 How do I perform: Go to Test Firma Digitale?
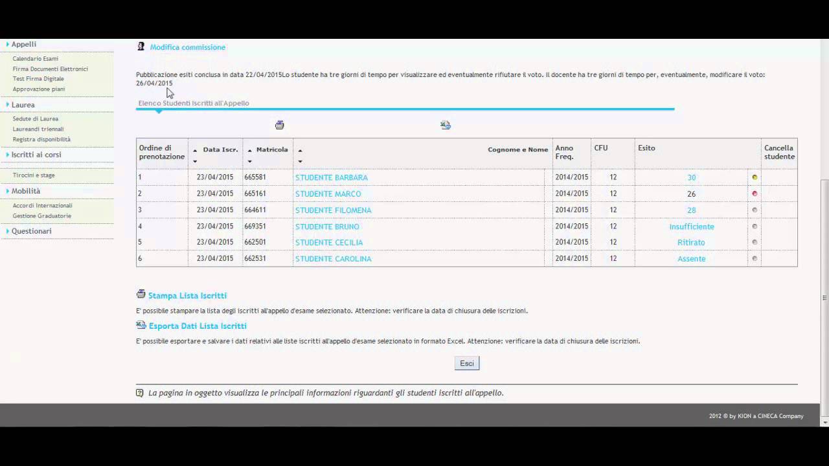click(x=38, y=79)
